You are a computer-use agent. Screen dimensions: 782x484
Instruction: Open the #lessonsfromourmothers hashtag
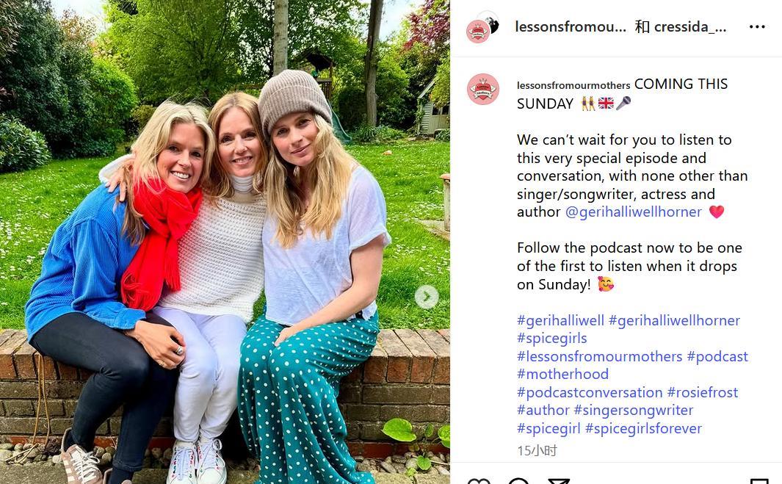click(599, 356)
